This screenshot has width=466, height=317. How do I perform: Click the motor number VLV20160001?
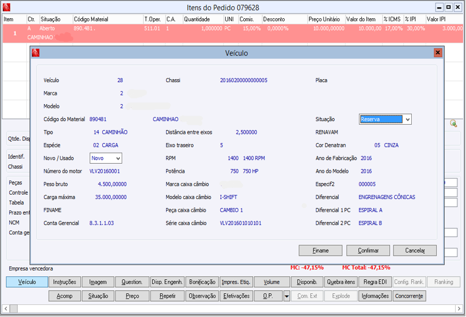point(105,172)
